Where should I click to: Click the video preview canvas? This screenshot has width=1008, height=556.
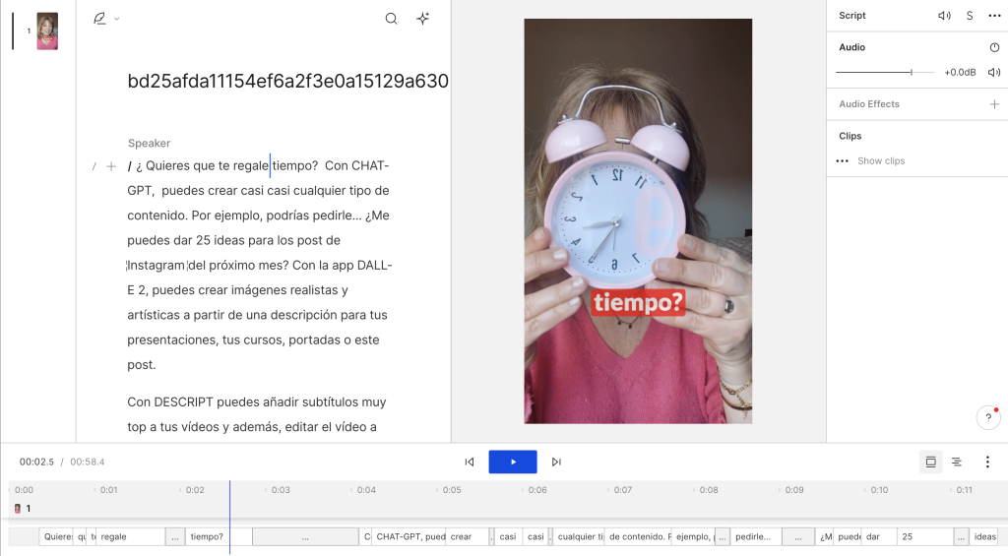point(638,220)
